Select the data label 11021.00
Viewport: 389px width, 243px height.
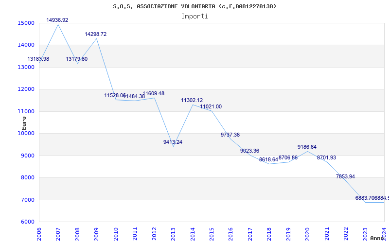[211, 106]
